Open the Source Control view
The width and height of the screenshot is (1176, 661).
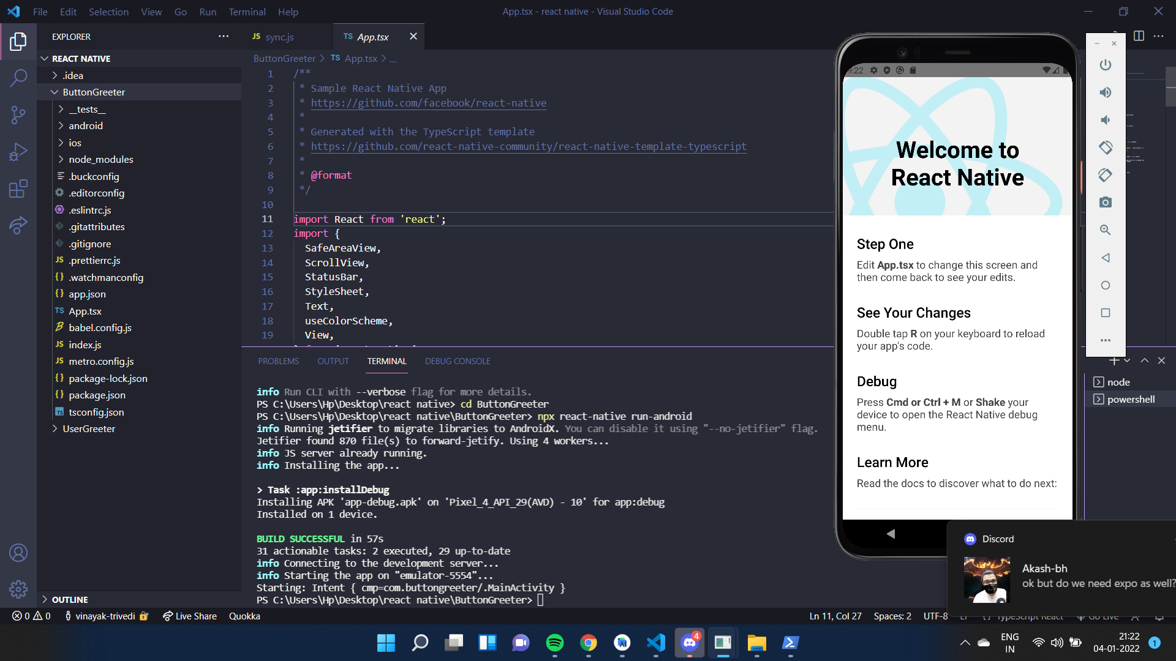pos(18,115)
